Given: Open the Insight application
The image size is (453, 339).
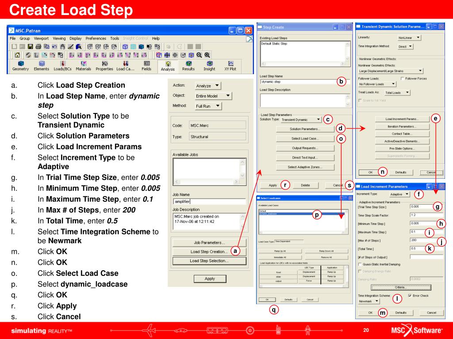Looking at the screenshot, I should tap(209, 66).
